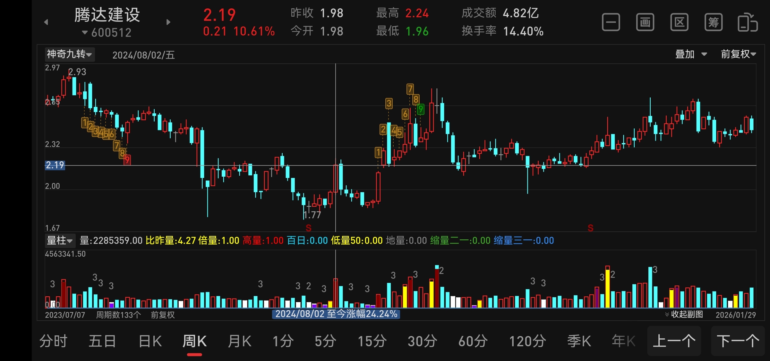This screenshot has width=770, height=361.
Task: Click the green 9 signal marker on chart
Action: (x=421, y=109)
